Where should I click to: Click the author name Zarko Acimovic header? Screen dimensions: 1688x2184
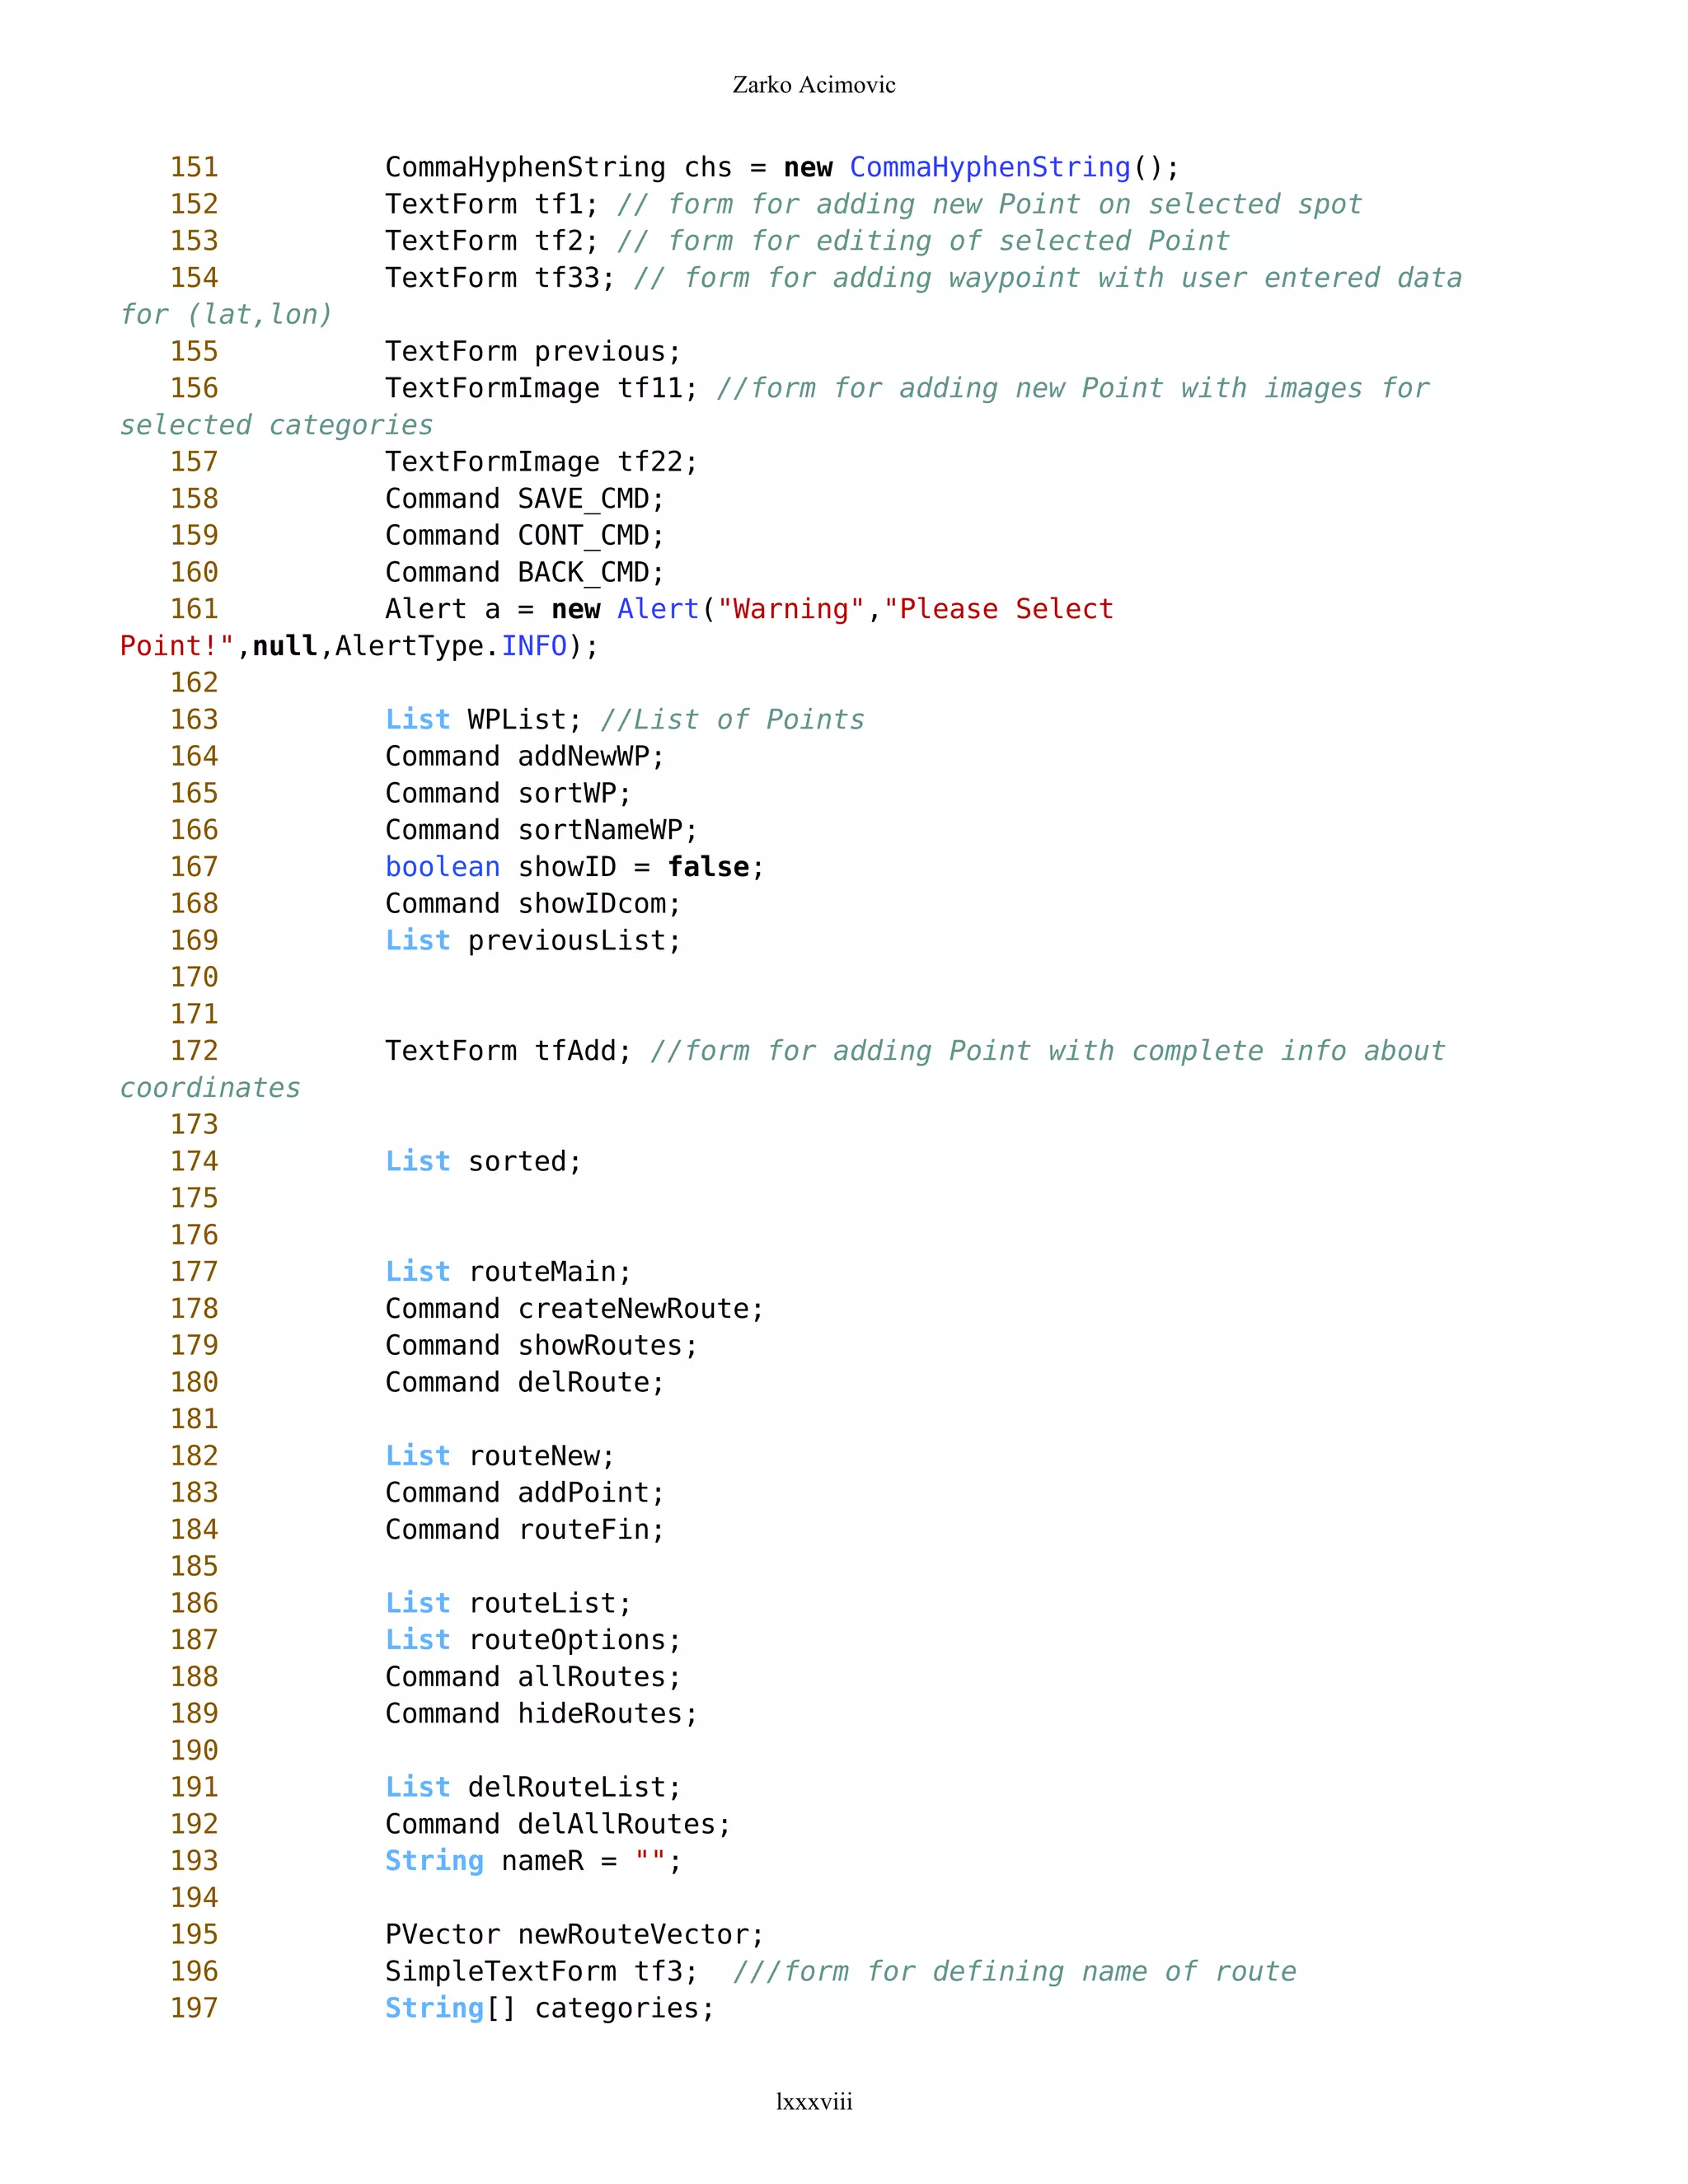(813, 85)
